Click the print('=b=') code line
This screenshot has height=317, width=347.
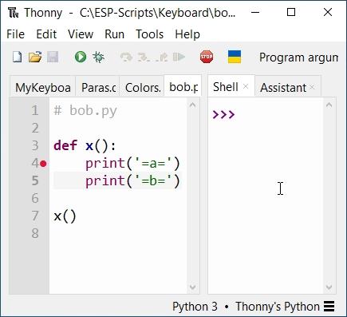click(x=132, y=181)
